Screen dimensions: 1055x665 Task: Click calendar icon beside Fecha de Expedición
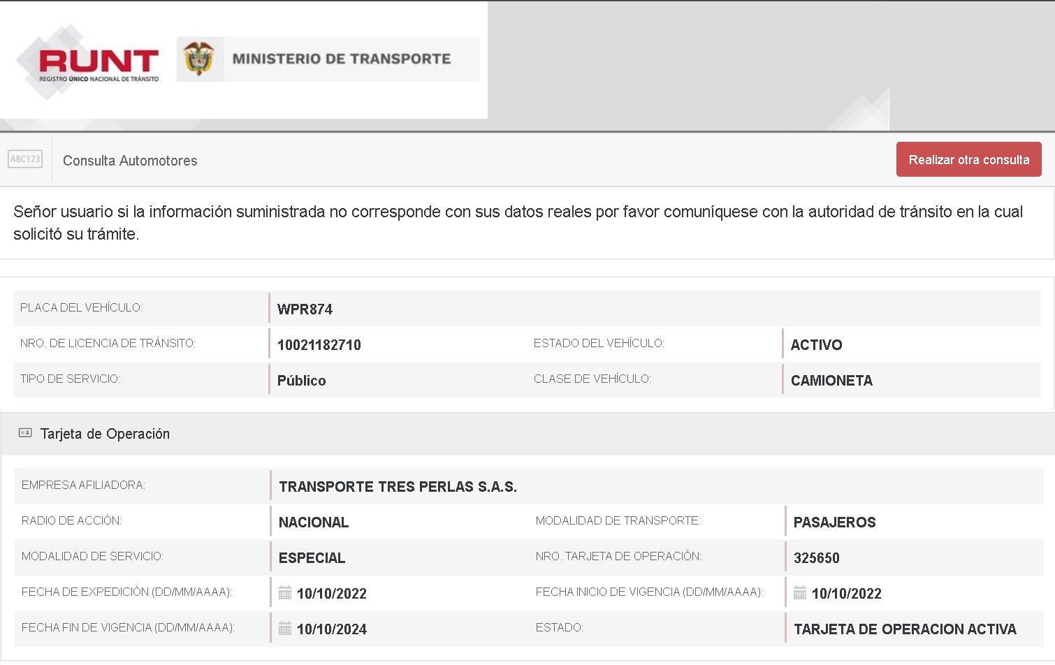pos(285,593)
